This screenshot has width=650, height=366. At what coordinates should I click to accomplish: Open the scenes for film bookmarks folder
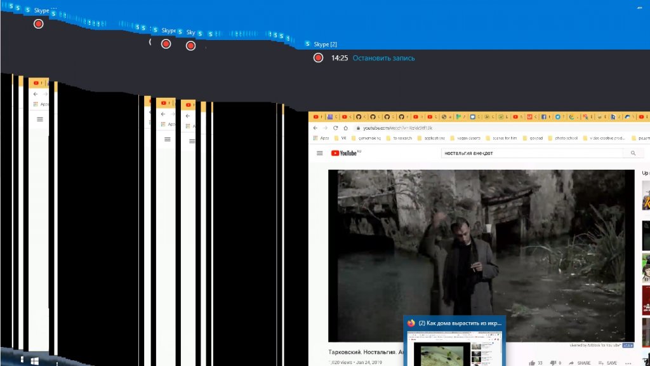[x=501, y=138]
